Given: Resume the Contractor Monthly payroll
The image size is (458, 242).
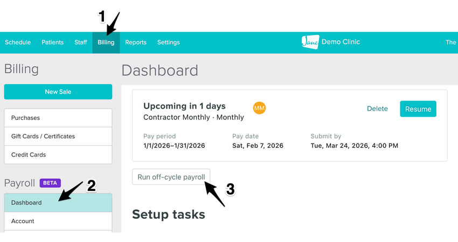Looking at the screenshot, I should [x=418, y=109].
